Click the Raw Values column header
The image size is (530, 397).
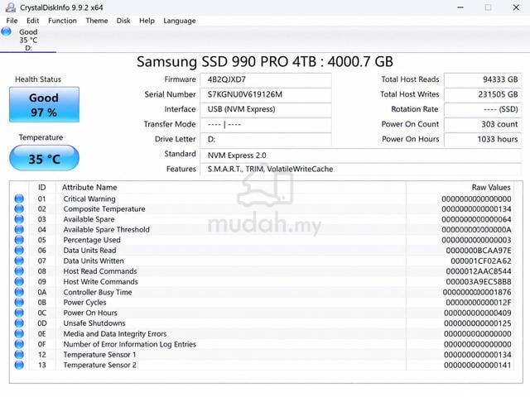pos(491,188)
